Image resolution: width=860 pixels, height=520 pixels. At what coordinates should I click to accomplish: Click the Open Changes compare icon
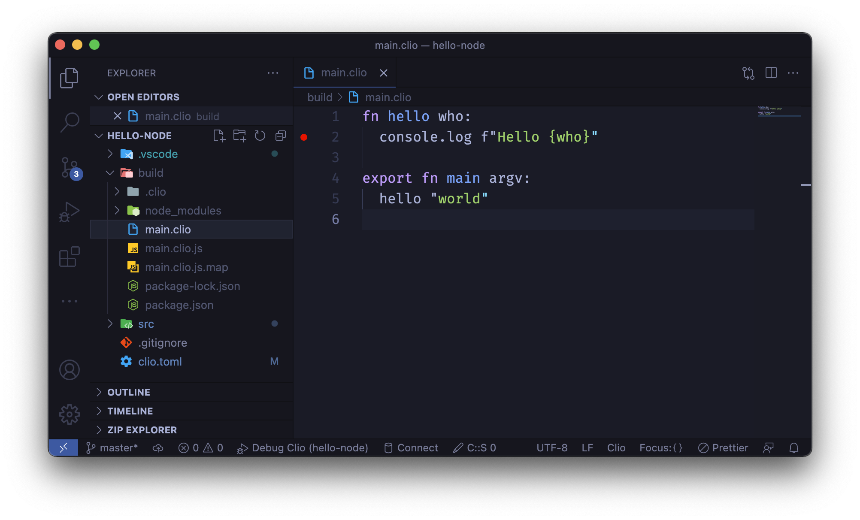[x=748, y=73]
